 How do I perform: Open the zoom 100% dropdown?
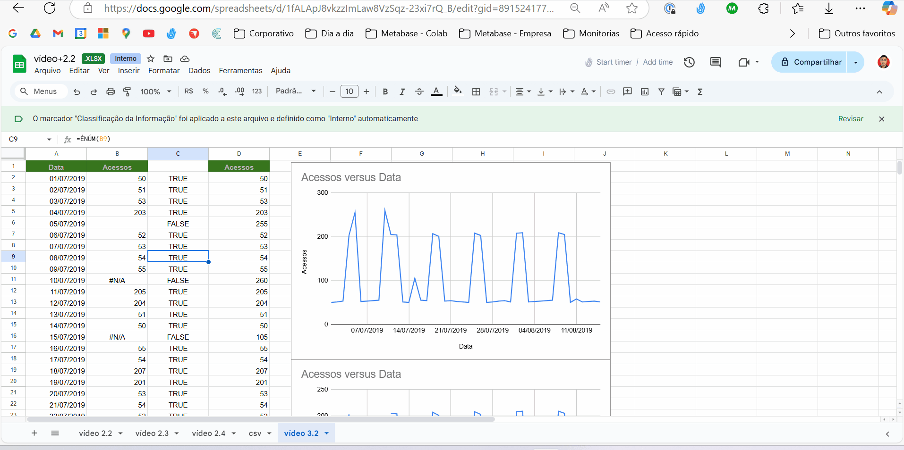point(156,92)
